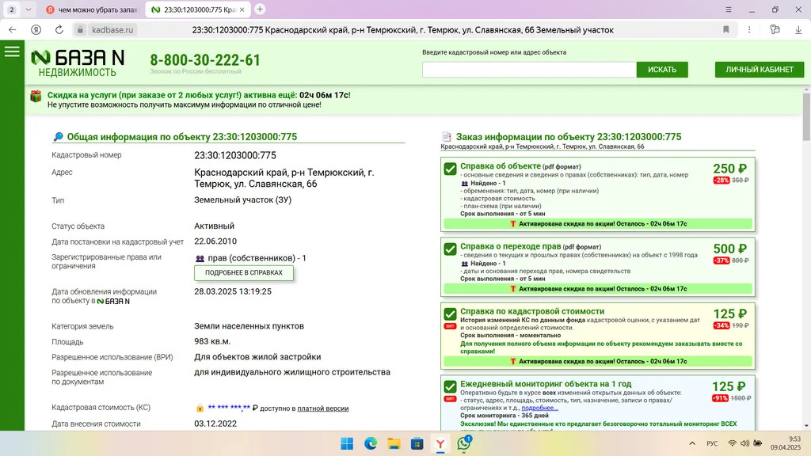Click cadastral number value 23:30:1203000:775
811x456 pixels.
click(234, 155)
